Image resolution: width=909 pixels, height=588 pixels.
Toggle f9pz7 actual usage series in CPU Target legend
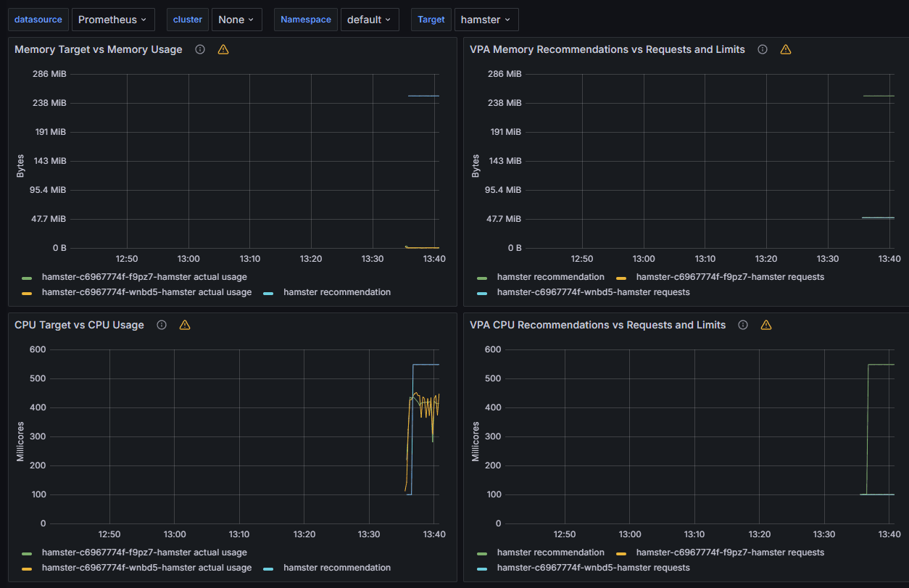click(x=144, y=552)
